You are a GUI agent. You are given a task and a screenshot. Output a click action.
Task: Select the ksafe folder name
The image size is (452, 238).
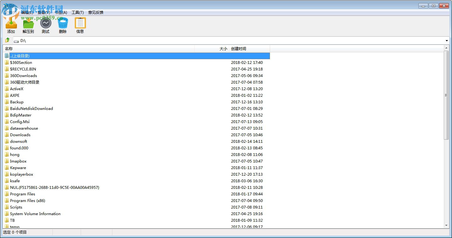pyautogui.click(x=15, y=181)
